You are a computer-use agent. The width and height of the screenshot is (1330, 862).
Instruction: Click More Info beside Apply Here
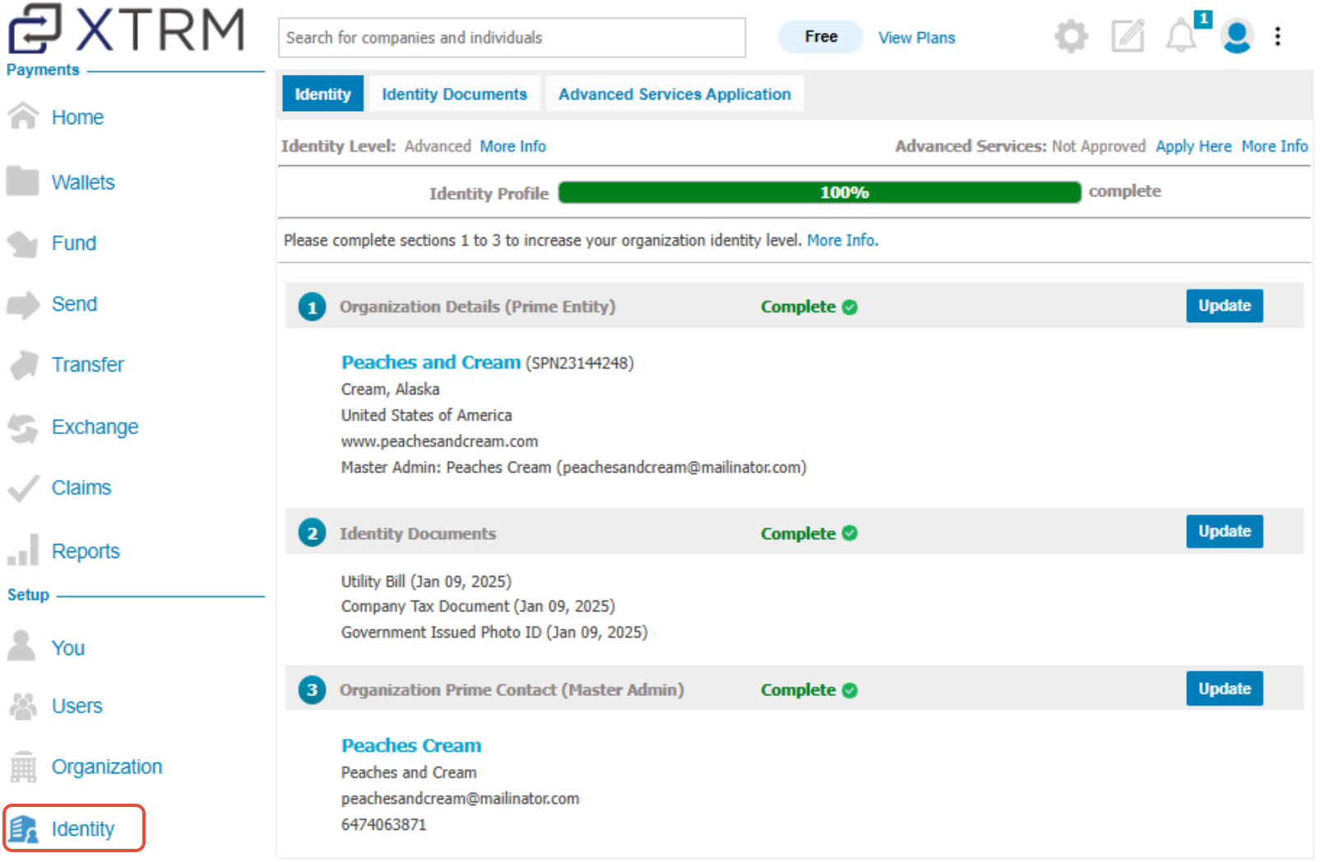click(x=1274, y=146)
